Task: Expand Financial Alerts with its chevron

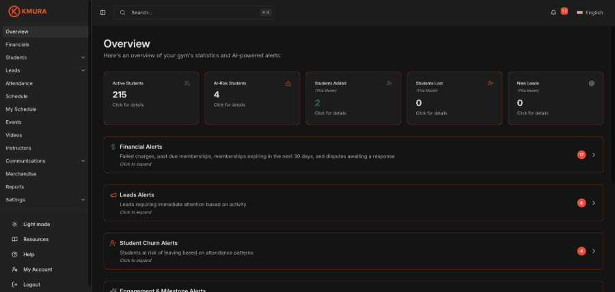Action: click(x=593, y=155)
